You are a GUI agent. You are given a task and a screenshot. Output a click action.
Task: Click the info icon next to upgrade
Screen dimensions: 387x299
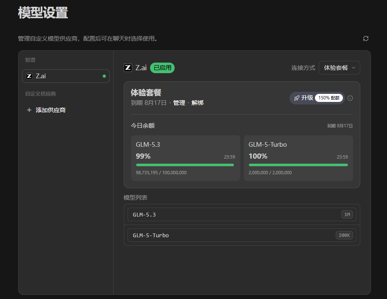pos(350,98)
